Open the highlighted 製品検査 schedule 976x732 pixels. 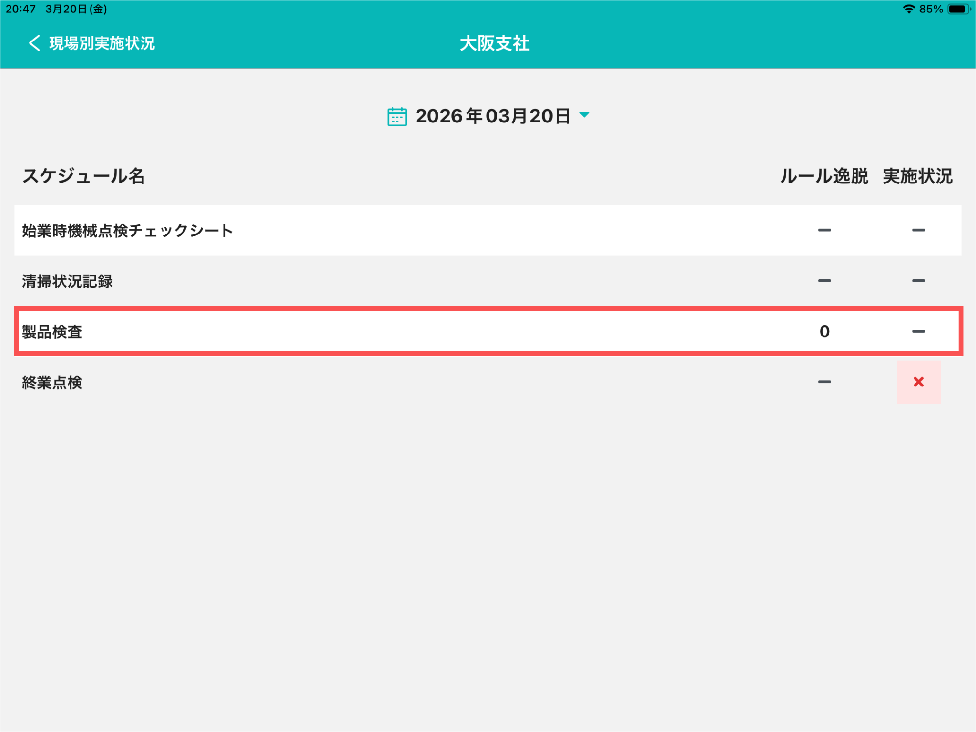click(x=52, y=332)
